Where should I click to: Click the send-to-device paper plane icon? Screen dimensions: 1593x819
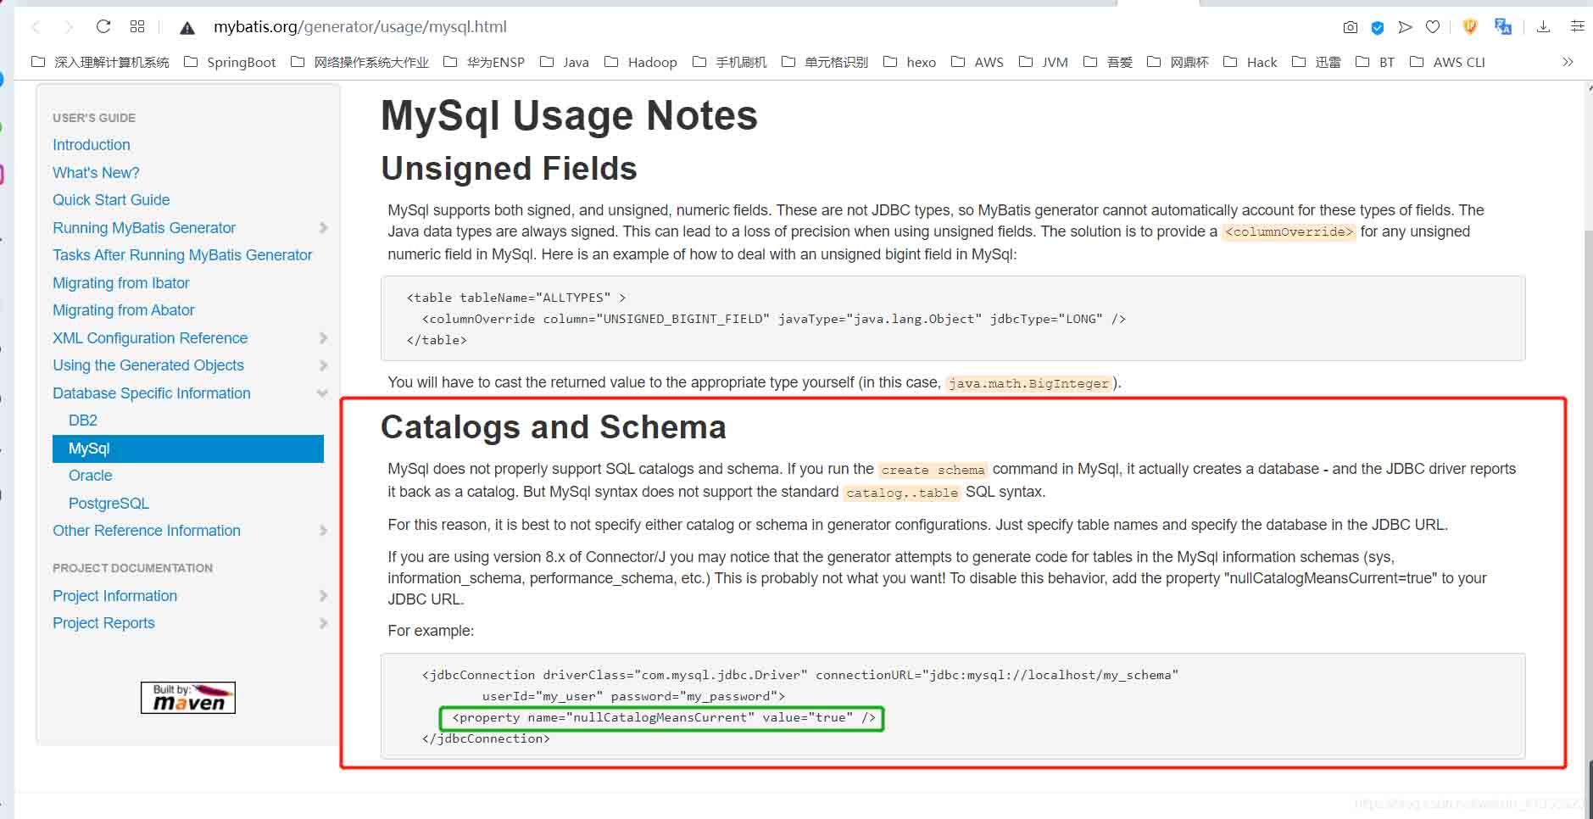coord(1406,26)
